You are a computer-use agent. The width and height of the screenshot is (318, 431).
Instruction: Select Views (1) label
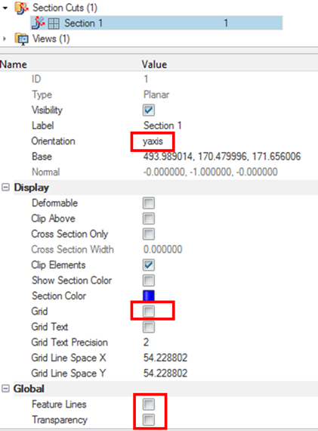click(51, 39)
